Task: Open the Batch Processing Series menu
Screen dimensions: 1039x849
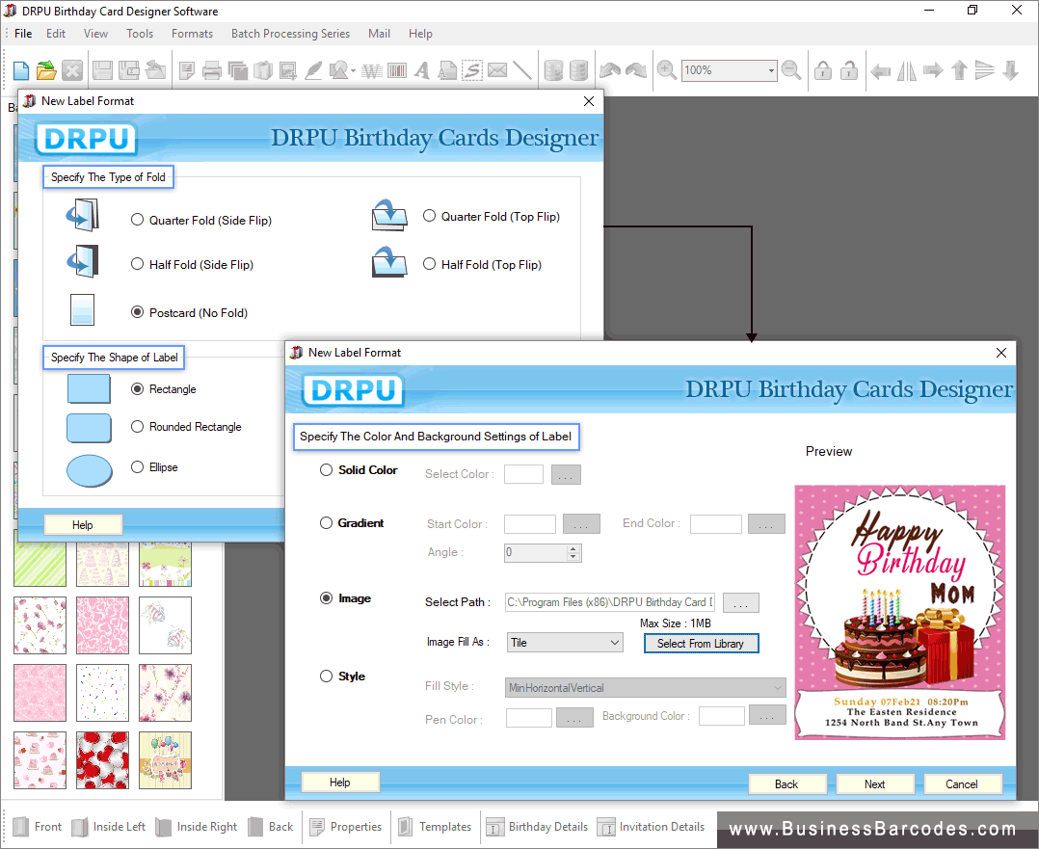Action: point(290,33)
